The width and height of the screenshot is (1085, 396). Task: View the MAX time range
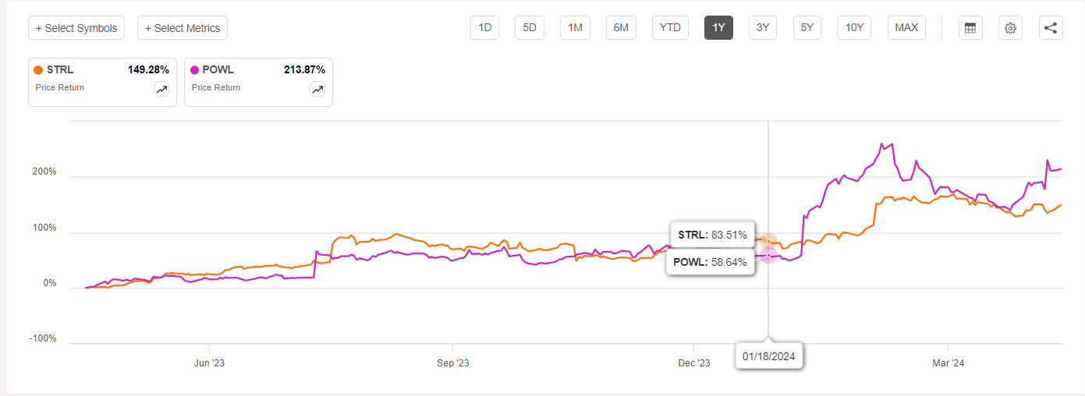[x=906, y=28]
